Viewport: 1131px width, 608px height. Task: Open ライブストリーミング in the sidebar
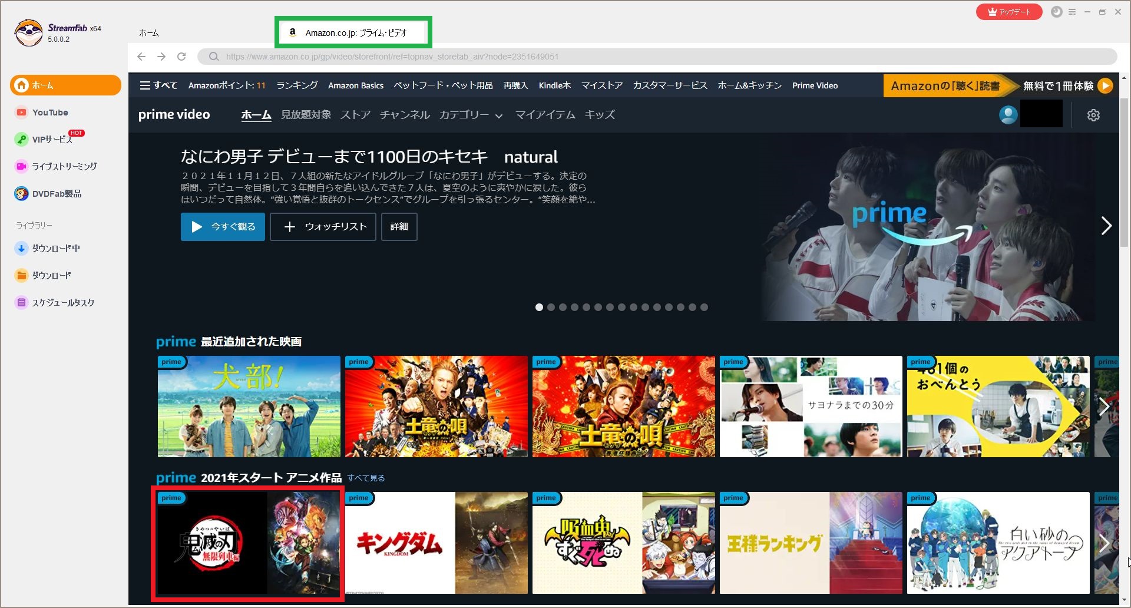click(56, 167)
